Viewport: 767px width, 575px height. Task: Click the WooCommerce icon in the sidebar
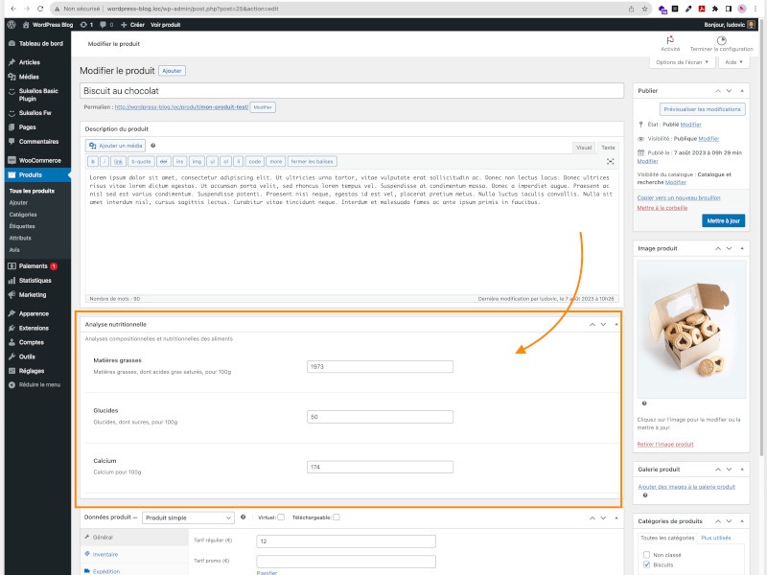[x=12, y=159]
